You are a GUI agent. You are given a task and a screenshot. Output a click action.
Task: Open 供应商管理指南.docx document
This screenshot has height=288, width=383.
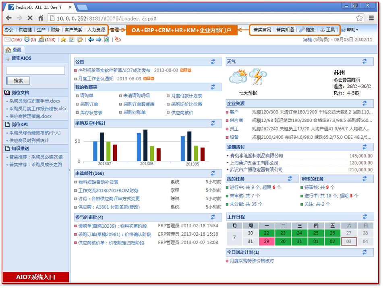[30, 116]
